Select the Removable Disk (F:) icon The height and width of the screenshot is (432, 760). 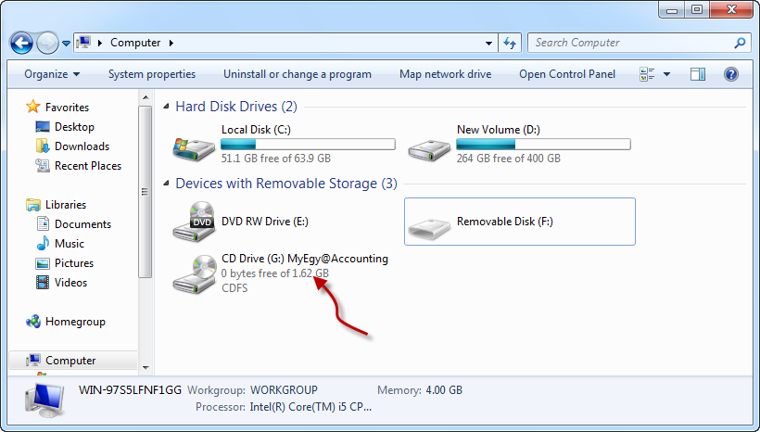tap(429, 222)
